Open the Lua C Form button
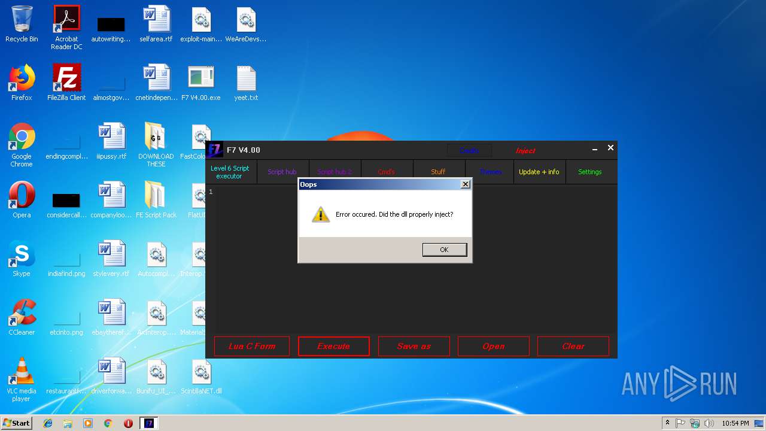The width and height of the screenshot is (766, 431). click(x=252, y=346)
